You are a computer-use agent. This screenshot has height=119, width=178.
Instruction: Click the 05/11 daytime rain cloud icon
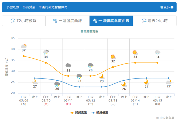point(68,66)
